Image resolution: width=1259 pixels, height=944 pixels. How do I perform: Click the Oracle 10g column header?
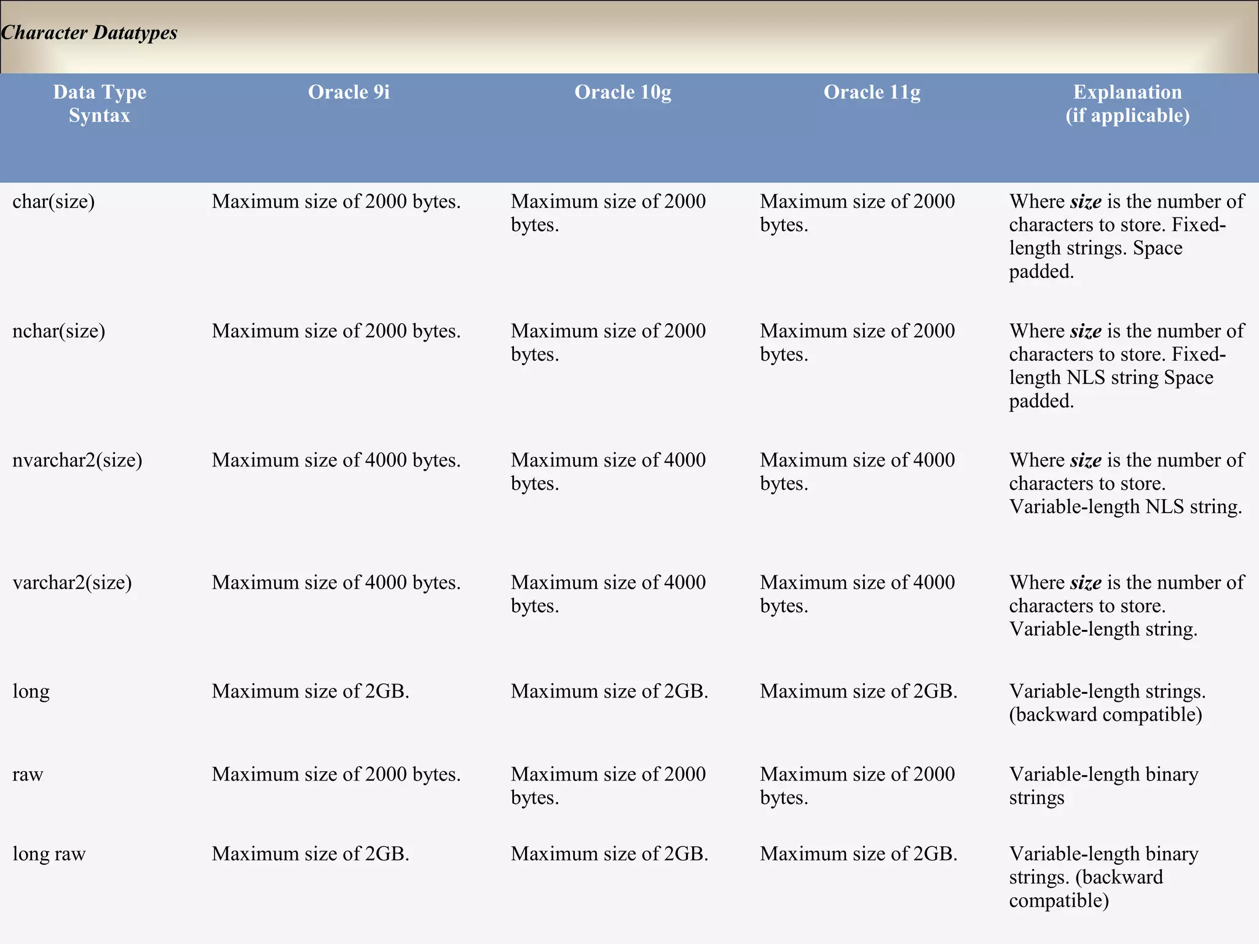tap(622, 92)
